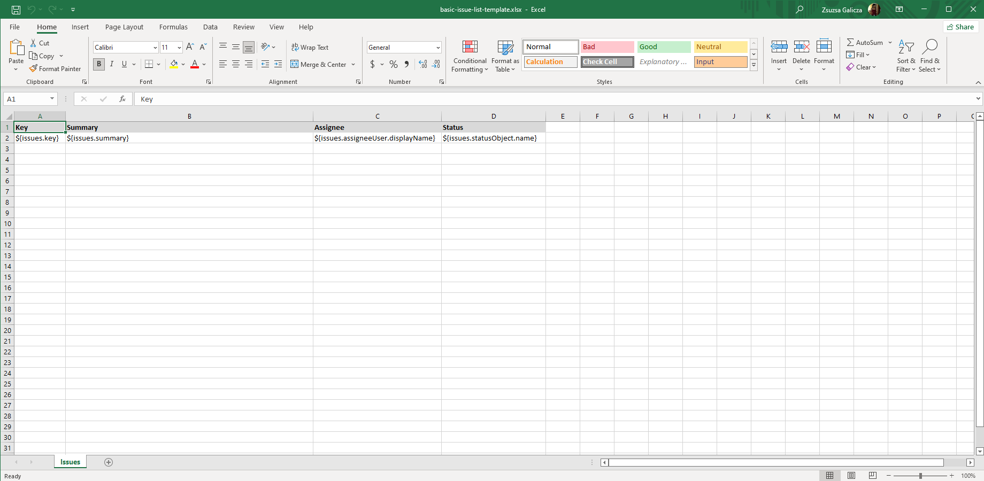The height and width of the screenshot is (481, 984).
Task: Click the Borders icon
Action: pos(149,64)
